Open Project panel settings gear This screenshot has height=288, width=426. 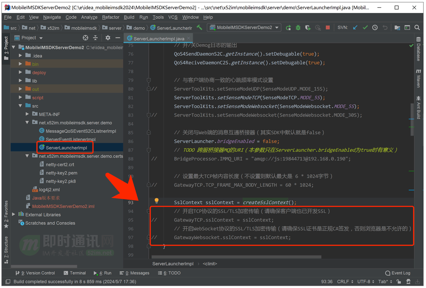pyautogui.click(x=108, y=38)
